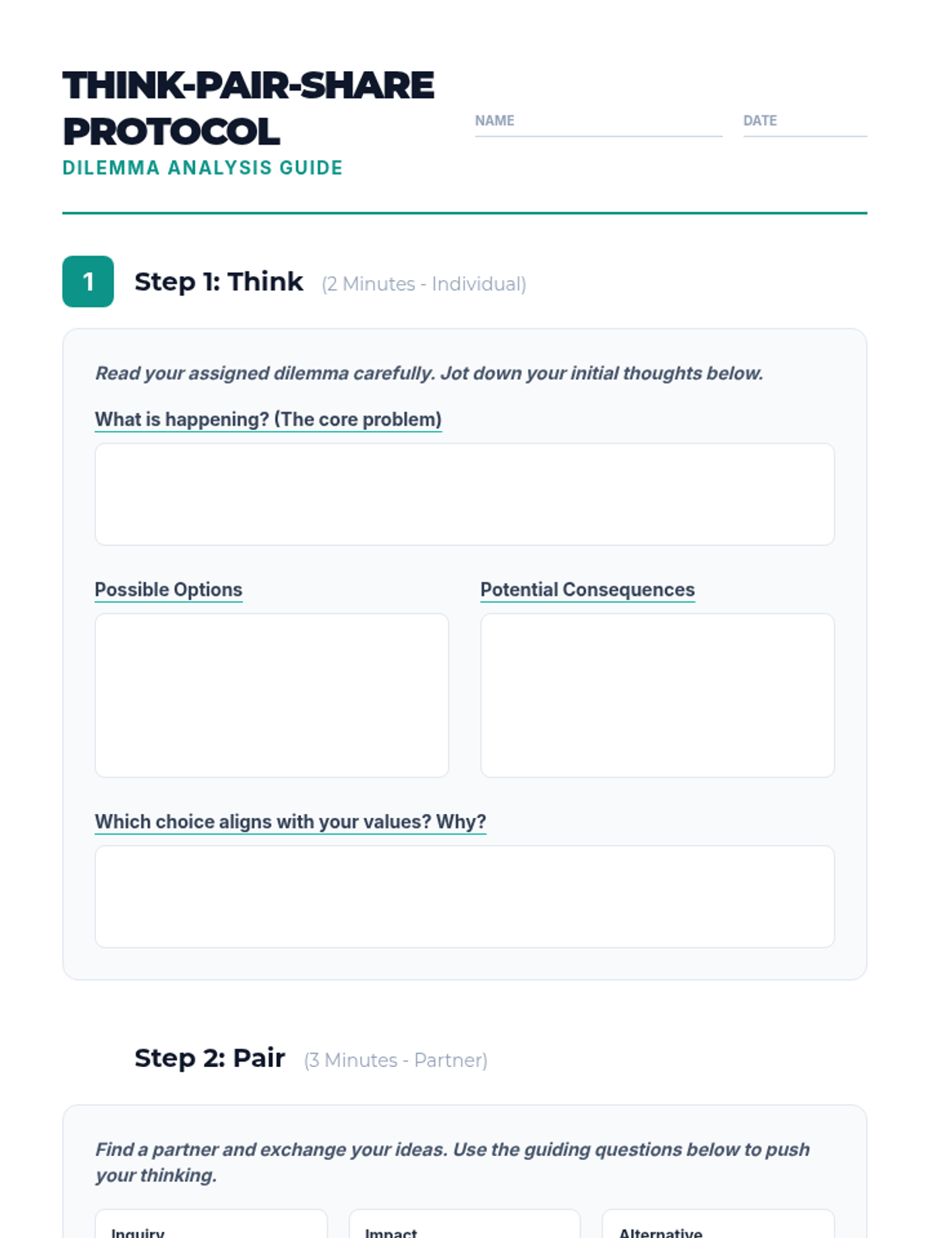
Task: Click into the core problem answer box
Action: (x=464, y=494)
